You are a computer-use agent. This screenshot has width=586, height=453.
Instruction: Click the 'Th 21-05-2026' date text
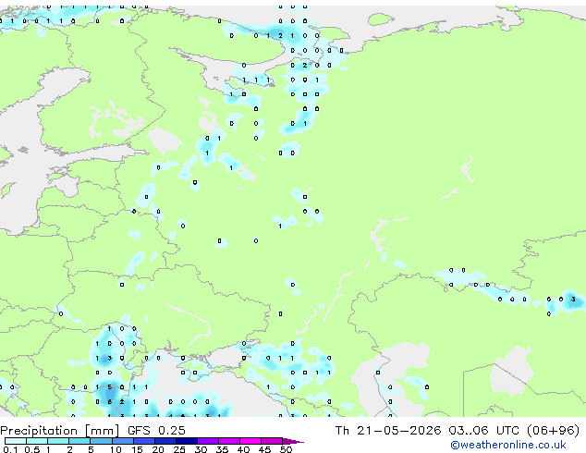pos(388,431)
